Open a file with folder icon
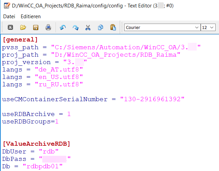Screen dimensions: 219x171 [23, 27]
